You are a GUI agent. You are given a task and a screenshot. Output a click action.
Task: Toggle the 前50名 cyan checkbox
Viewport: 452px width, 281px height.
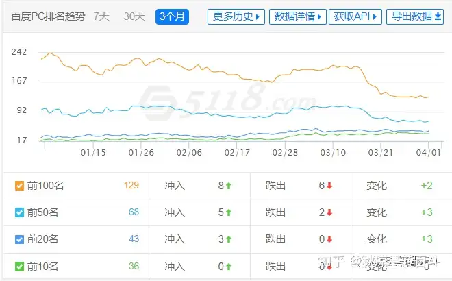pyautogui.click(x=19, y=212)
